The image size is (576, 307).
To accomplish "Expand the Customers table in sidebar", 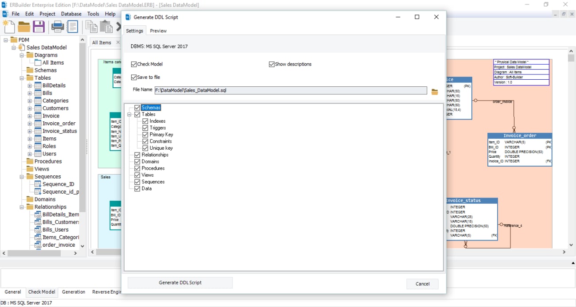I will coord(30,109).
